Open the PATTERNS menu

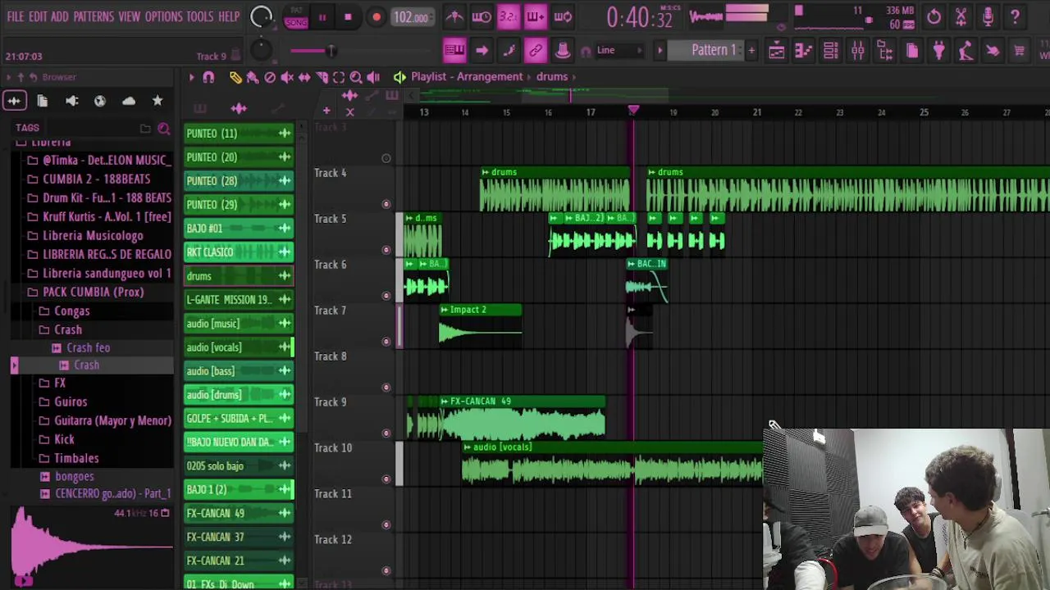click(94, 16)
